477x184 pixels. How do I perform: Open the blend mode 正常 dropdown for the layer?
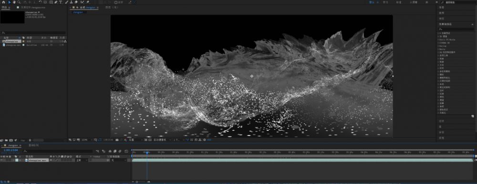[83, 160]
